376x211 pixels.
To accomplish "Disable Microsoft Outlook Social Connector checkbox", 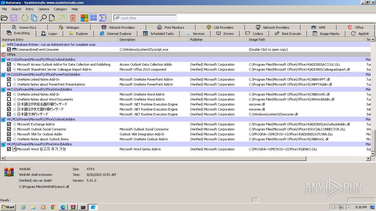I will pos(9,129).
